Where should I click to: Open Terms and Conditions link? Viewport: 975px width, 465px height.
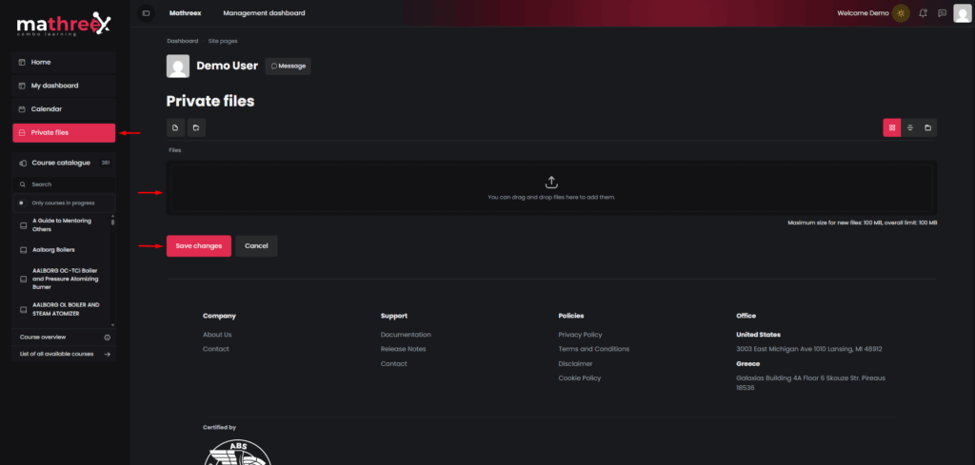pos(594,349)
